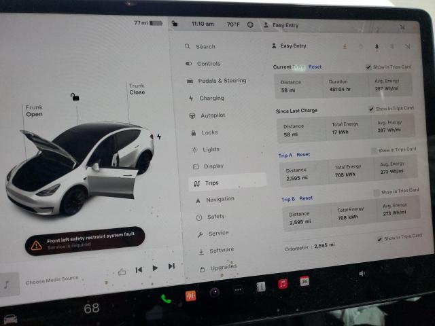Tap the Bluetooth icon in header
Screen dimensions: 435x326
click(392, 46)
